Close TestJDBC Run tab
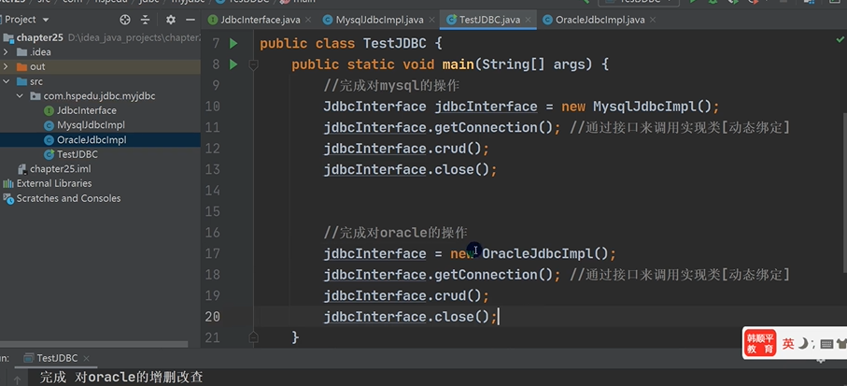The width and height of the screenshot is (847, 386). [x=86, y=359]
